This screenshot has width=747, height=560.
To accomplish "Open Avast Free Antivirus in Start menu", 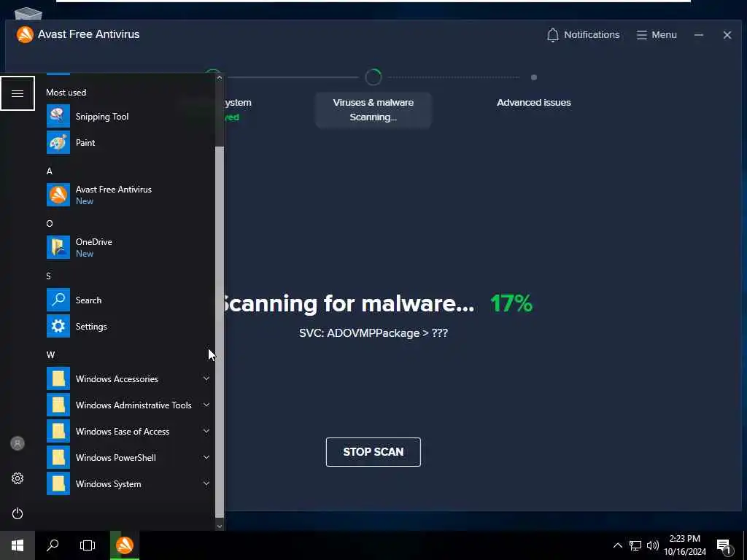I will coord(113,195).
